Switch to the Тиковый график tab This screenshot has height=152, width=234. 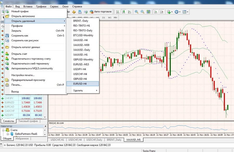click(28, 121)
